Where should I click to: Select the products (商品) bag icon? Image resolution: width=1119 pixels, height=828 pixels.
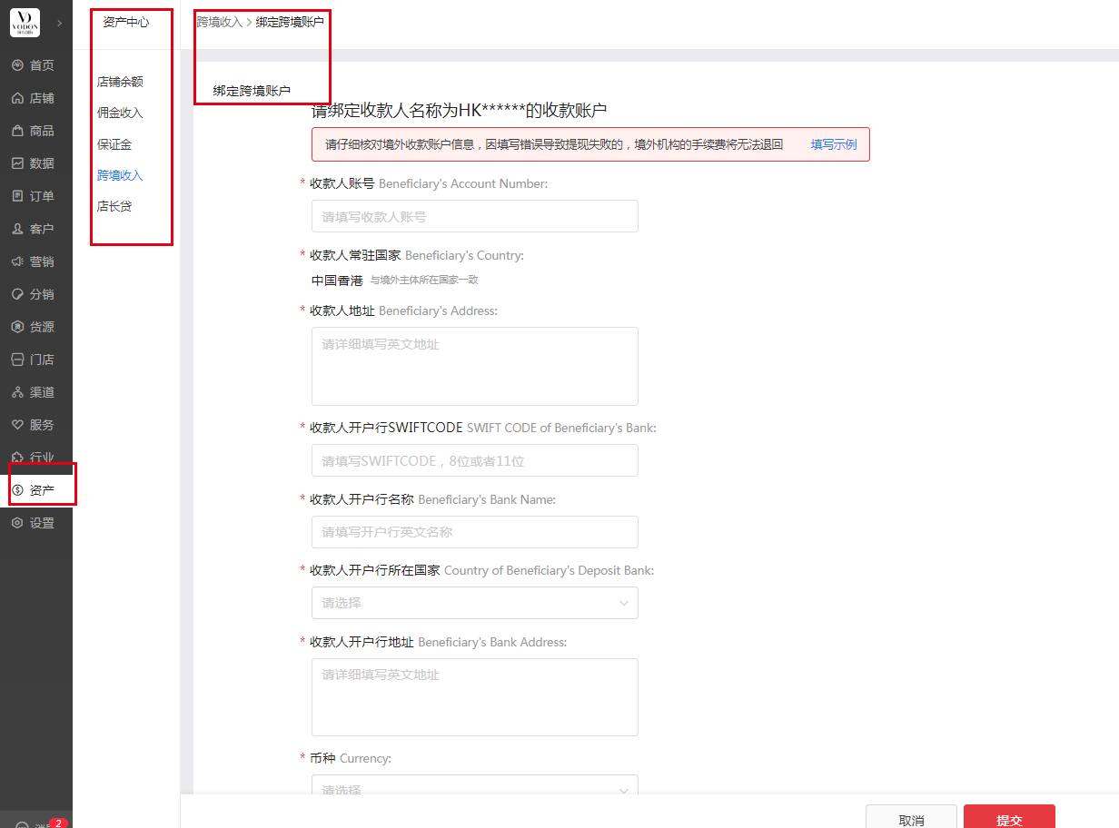click(17, 131)
